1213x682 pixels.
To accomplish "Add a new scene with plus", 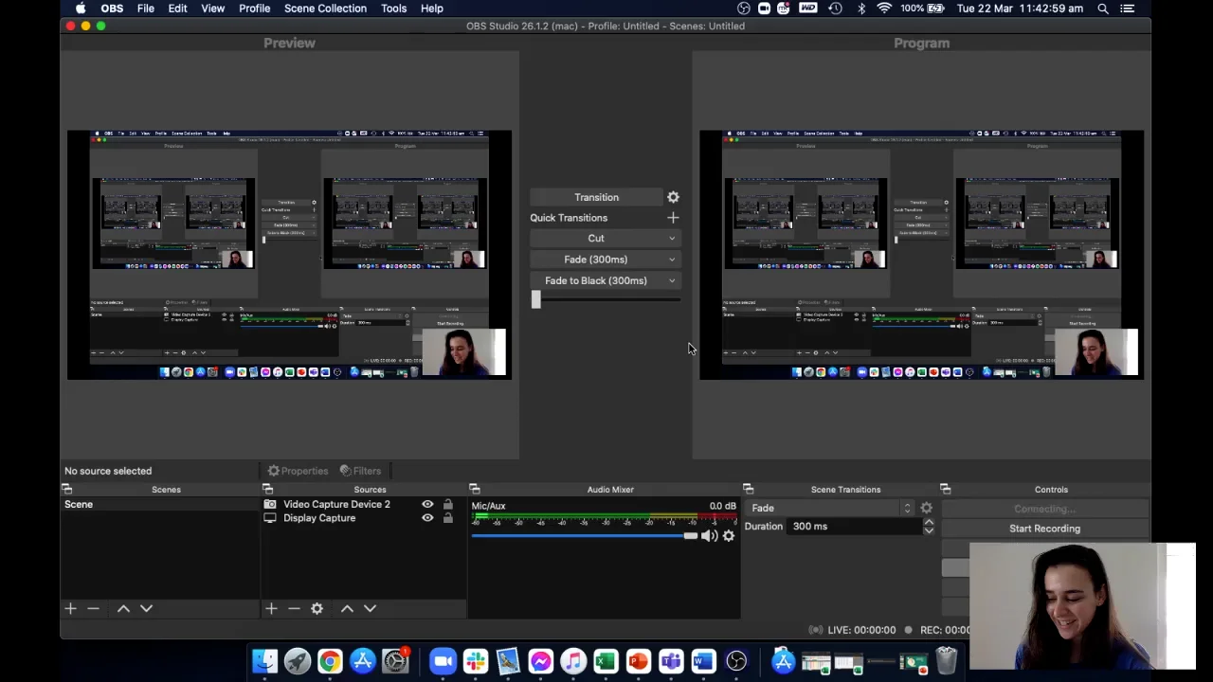I will point(70,608).
